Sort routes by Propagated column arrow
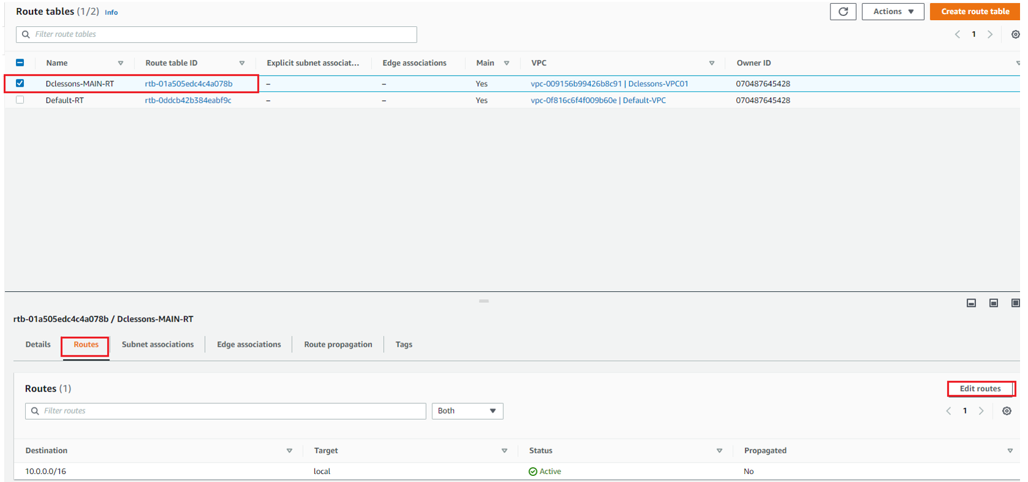This screenshot has height=482, width=1028. coord(1010,451)
